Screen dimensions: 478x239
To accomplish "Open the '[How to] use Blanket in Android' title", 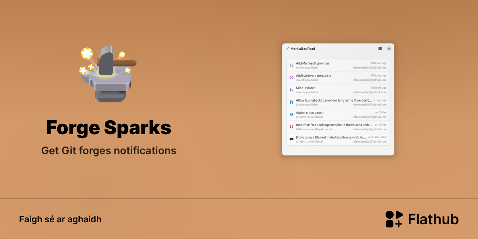I will click(331, 137).
